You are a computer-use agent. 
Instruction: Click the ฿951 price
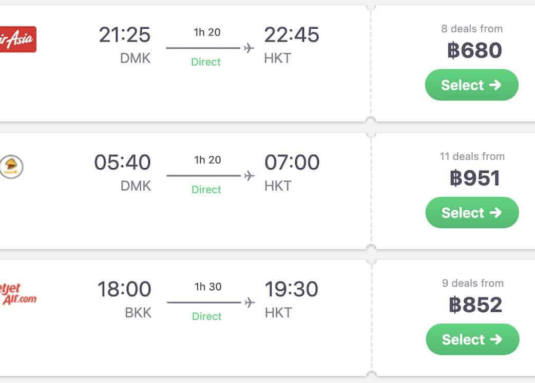474,178
